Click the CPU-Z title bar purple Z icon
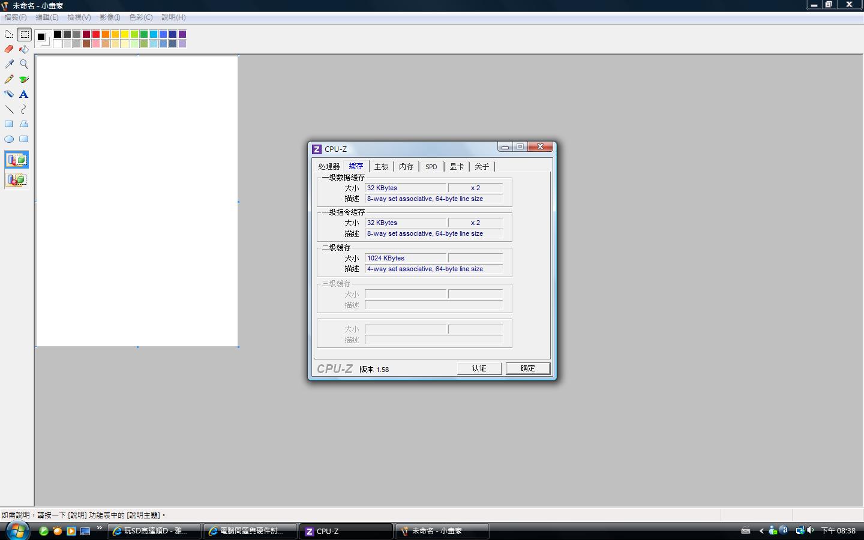Screen dimensions: 864x540 click(317, 149)
